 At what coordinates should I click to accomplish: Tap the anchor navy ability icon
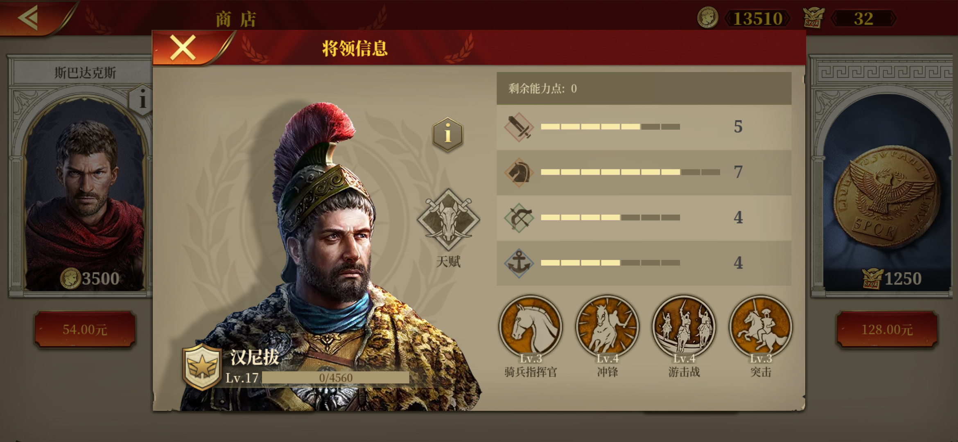coord(519,263)
